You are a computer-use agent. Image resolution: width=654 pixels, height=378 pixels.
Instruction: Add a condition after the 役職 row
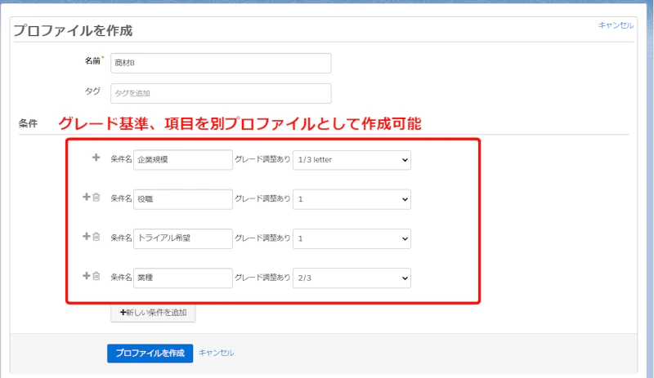[87, 197]
